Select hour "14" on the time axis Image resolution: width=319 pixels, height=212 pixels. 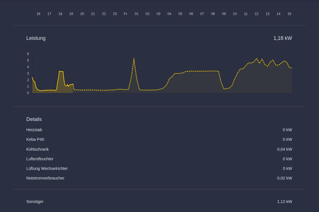click(x=278, y=14)
